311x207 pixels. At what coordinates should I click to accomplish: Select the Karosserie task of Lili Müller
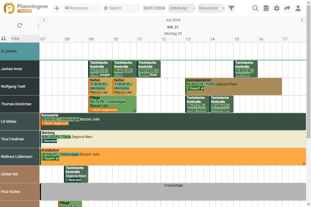tap(173, 122)
